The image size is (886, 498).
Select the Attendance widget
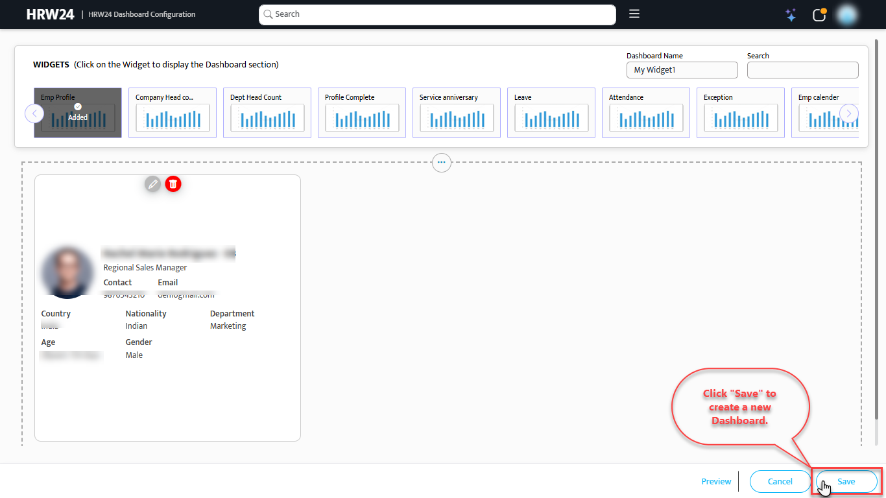pyautogui.click(x=645, y=113)
